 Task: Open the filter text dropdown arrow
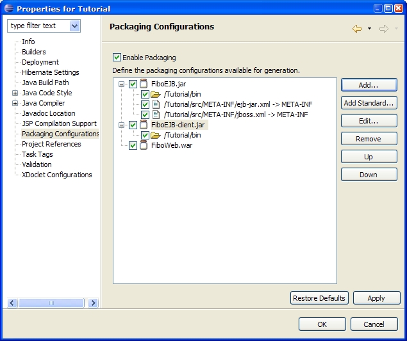click(x=74, y=26)
